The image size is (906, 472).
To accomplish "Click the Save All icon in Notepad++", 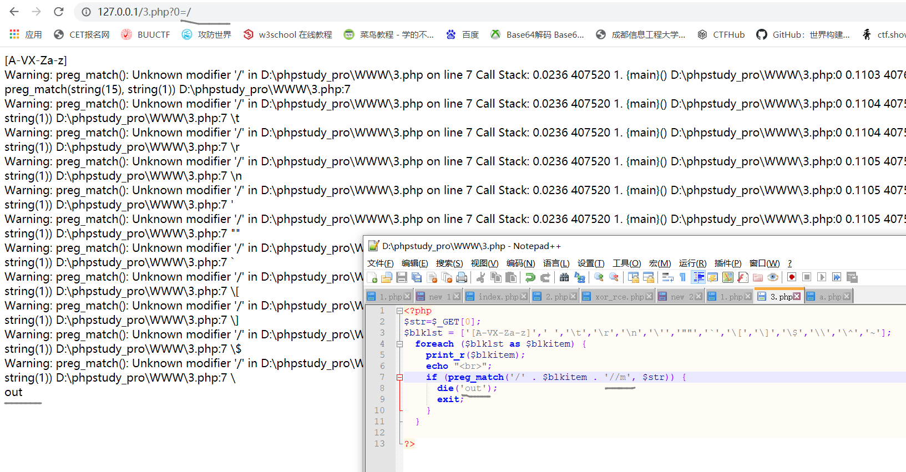I will coord(417,277).
